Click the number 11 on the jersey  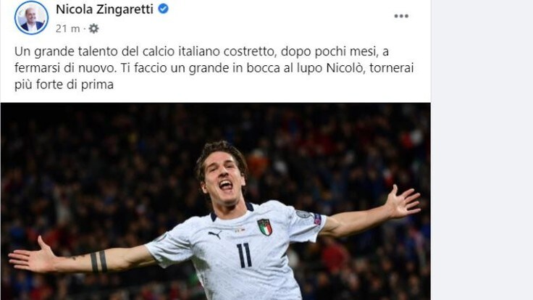click(244, 255)
